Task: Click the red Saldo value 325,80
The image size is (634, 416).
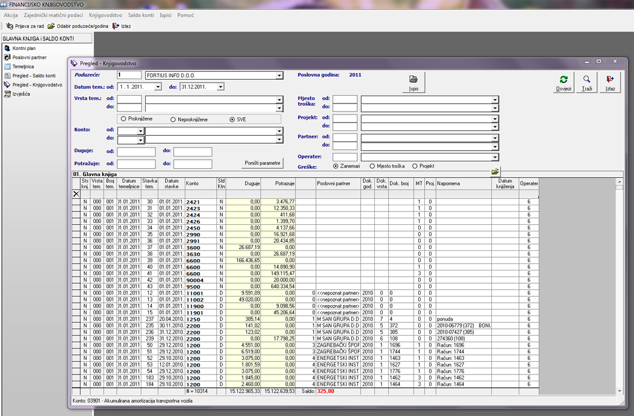Action: (x=326, y=392)
